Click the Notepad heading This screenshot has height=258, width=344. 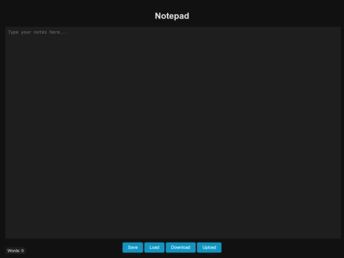[172, 16]
